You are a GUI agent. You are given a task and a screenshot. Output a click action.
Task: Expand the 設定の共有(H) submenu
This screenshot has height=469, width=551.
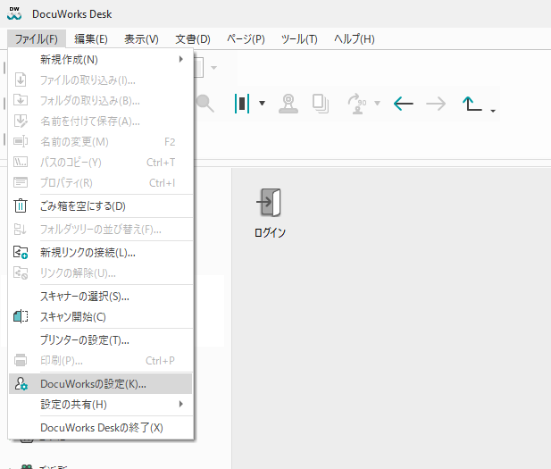pyautogui.click(x=101, y=405)
